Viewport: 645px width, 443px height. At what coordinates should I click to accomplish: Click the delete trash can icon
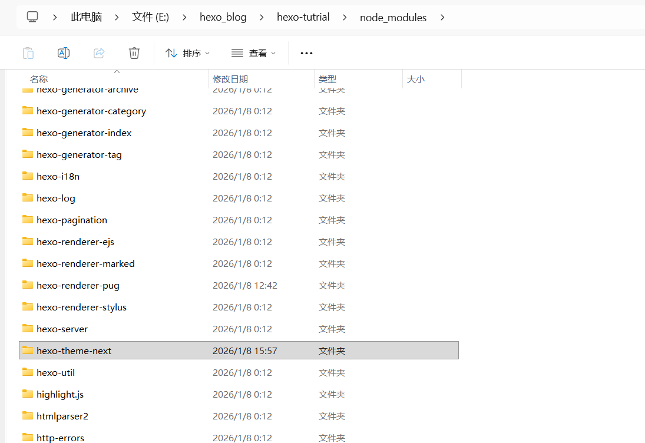coord(134,53)
